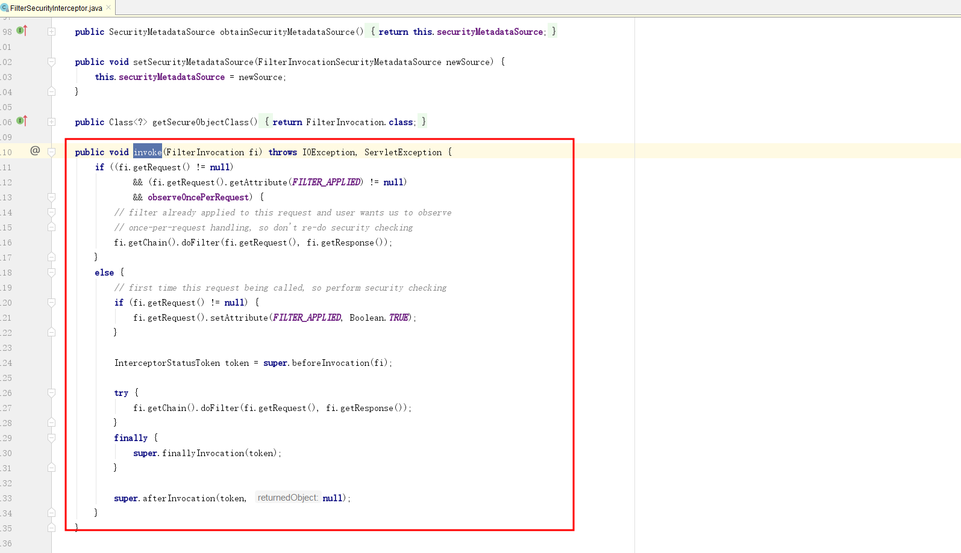Select the FilterSecurityInterceptor.java editor tab

point(57,8)
